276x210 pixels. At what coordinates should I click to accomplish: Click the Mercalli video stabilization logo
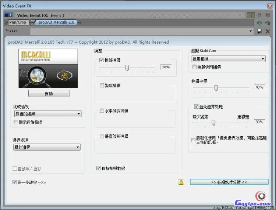point(48,68)
